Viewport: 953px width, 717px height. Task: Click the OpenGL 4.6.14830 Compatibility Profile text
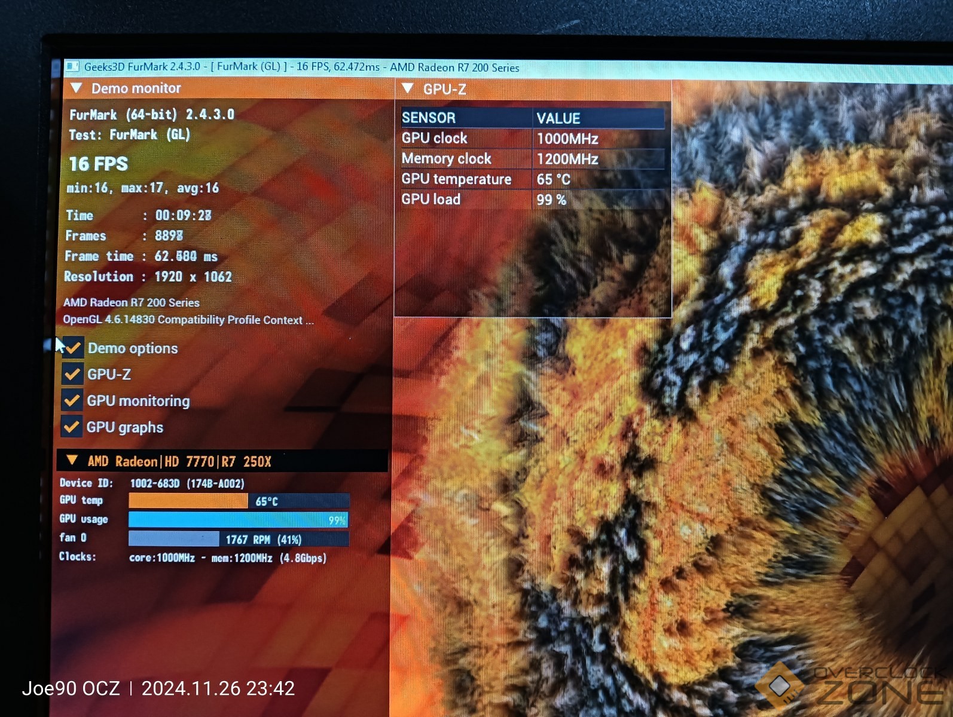[188, 320]
